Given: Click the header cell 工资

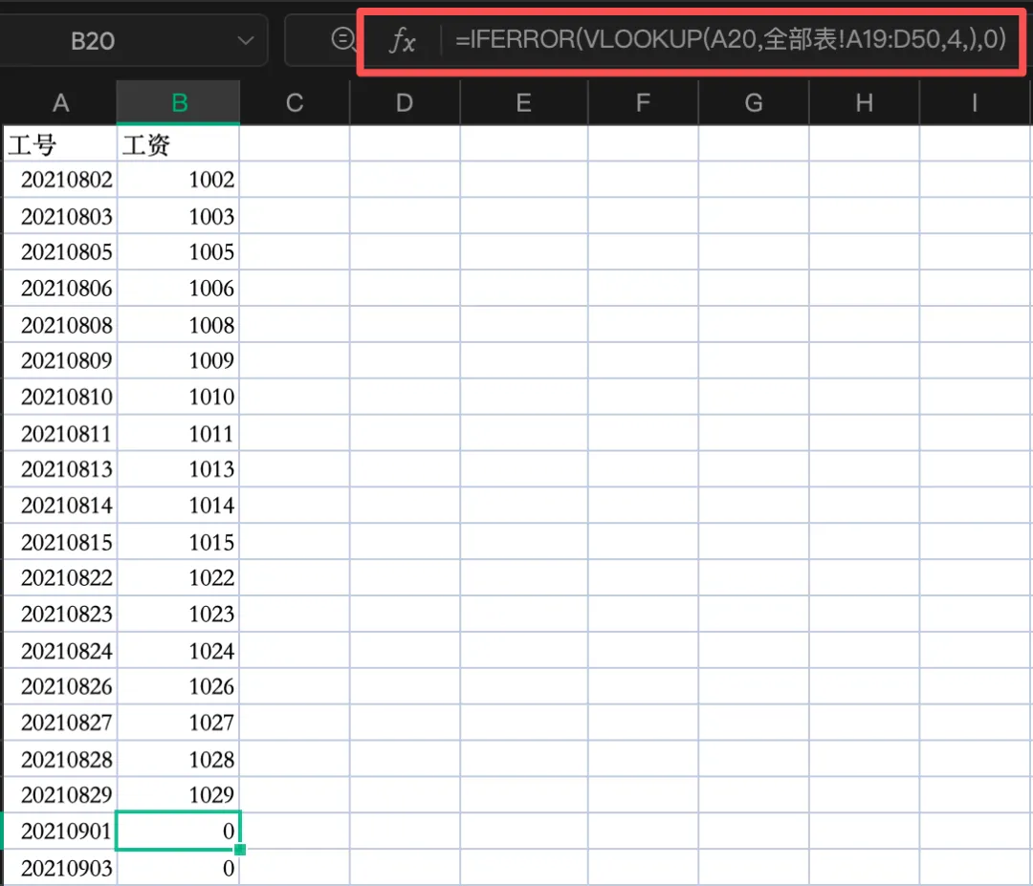Looking at the screenshot, I should [179, 143].
